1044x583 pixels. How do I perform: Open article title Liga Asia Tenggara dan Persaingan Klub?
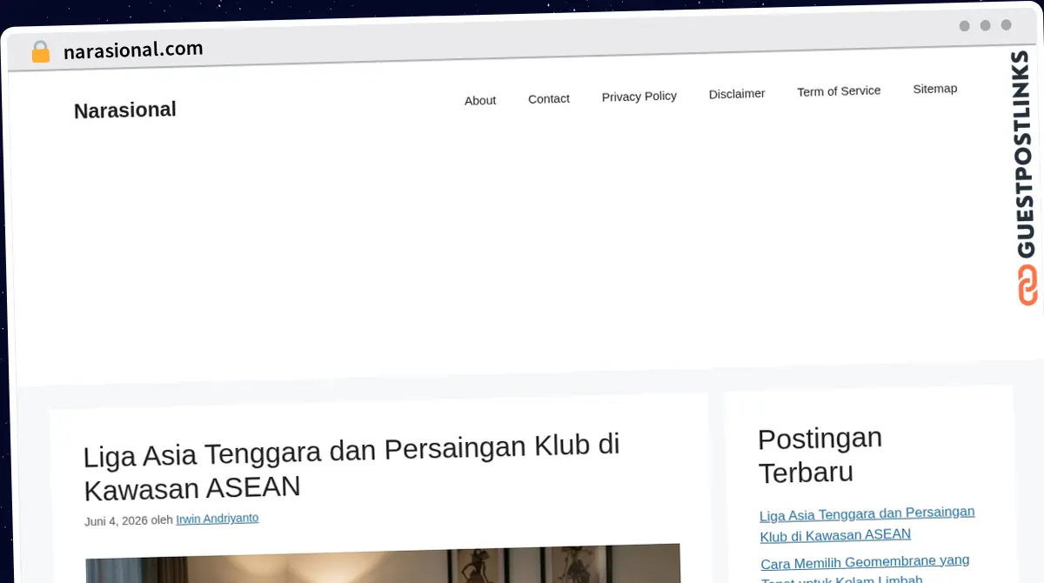tap(351, 468)
